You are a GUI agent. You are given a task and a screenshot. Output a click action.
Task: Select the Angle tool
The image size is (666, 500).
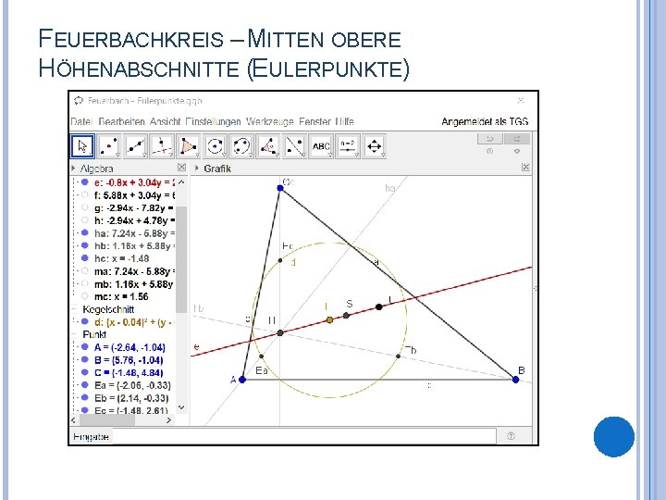268,146
